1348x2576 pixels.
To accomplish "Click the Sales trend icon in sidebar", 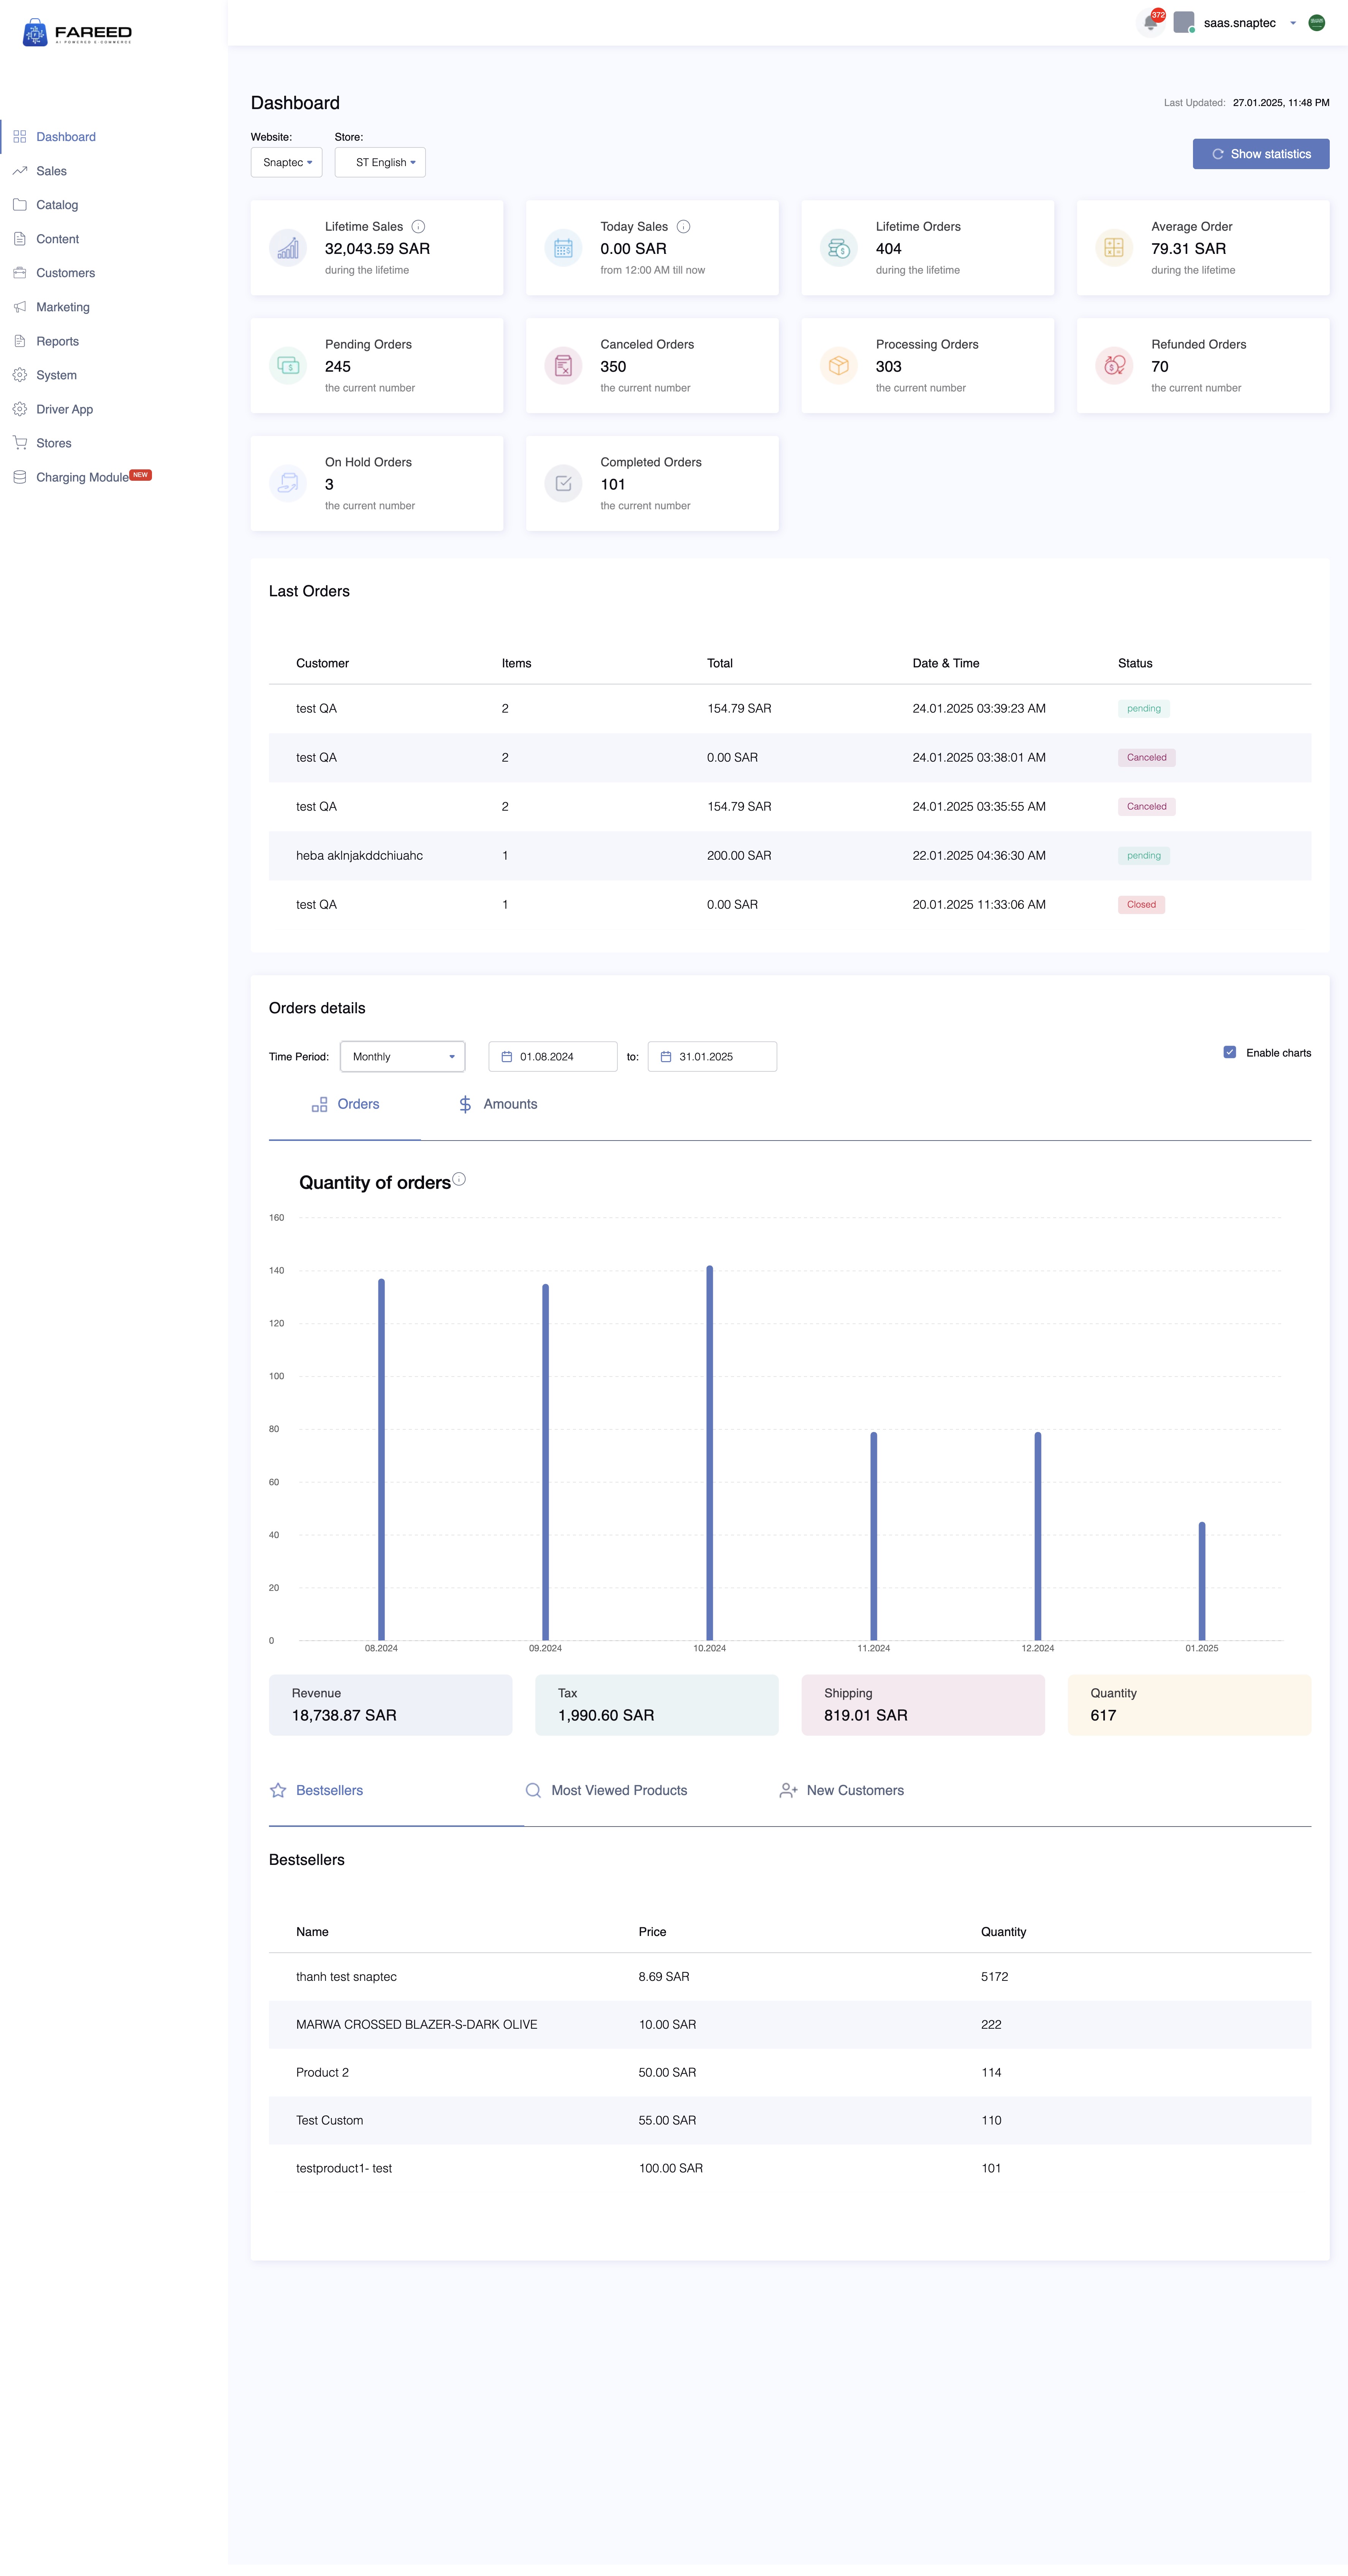I will point(20,171).
